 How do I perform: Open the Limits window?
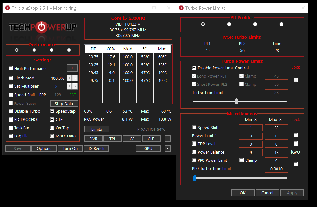click(96, 129)
